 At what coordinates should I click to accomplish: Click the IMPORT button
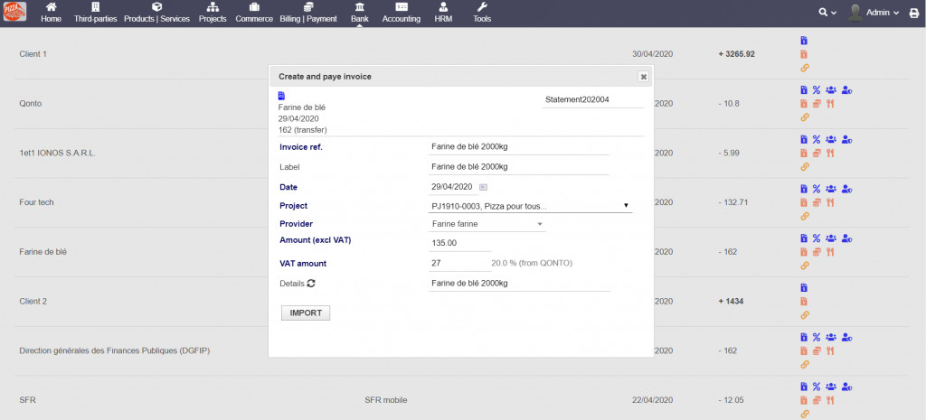pos(306,313)
